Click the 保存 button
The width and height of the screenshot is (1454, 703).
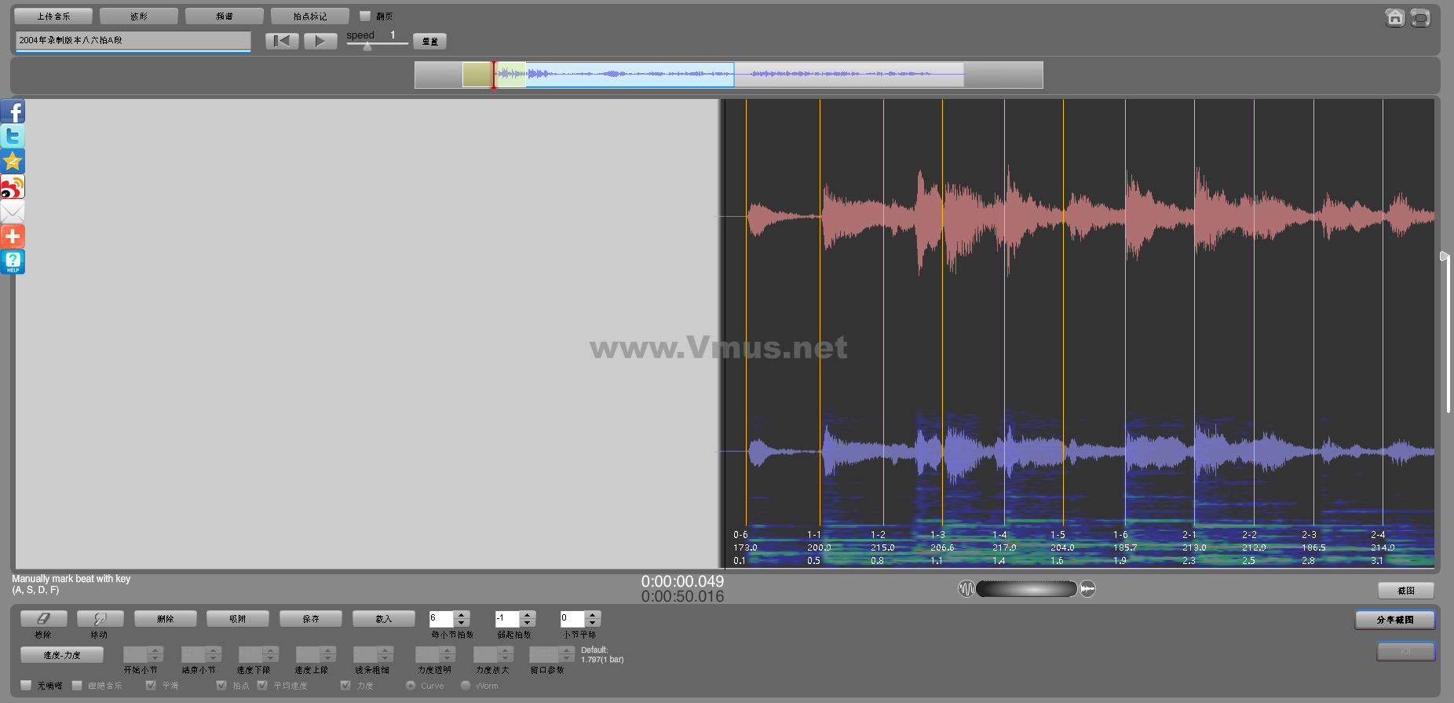tap(310, 619)
